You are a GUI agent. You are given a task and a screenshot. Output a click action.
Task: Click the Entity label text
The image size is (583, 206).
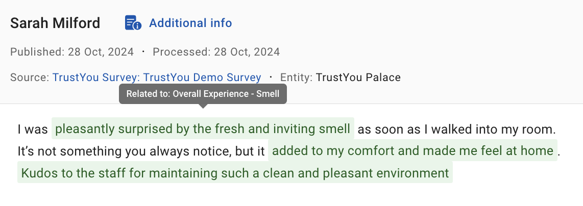click(296, 78)
